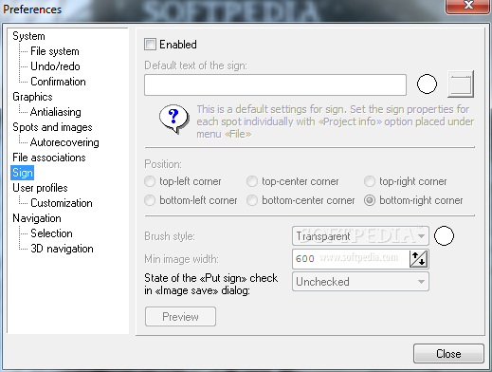Select bottom-left corner radio button

tap(150, 200)
